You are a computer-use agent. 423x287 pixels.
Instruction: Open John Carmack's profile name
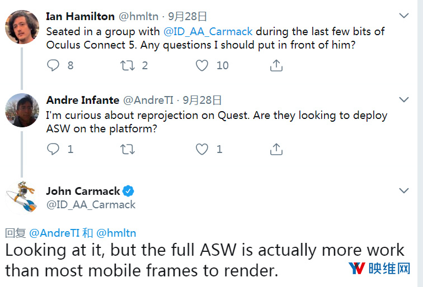[83, 191]
